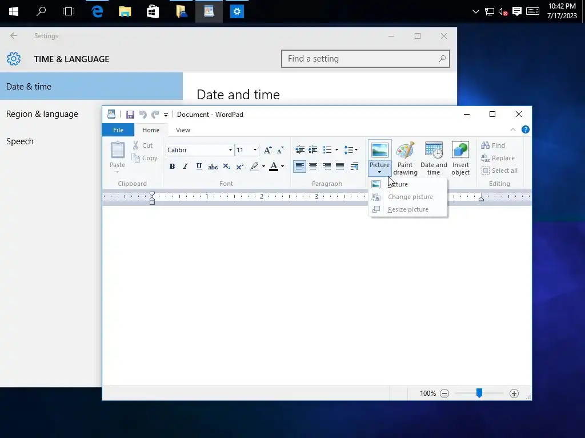Select Speech in Settings sidebar

pyautogui.click(x=51, y=141)
